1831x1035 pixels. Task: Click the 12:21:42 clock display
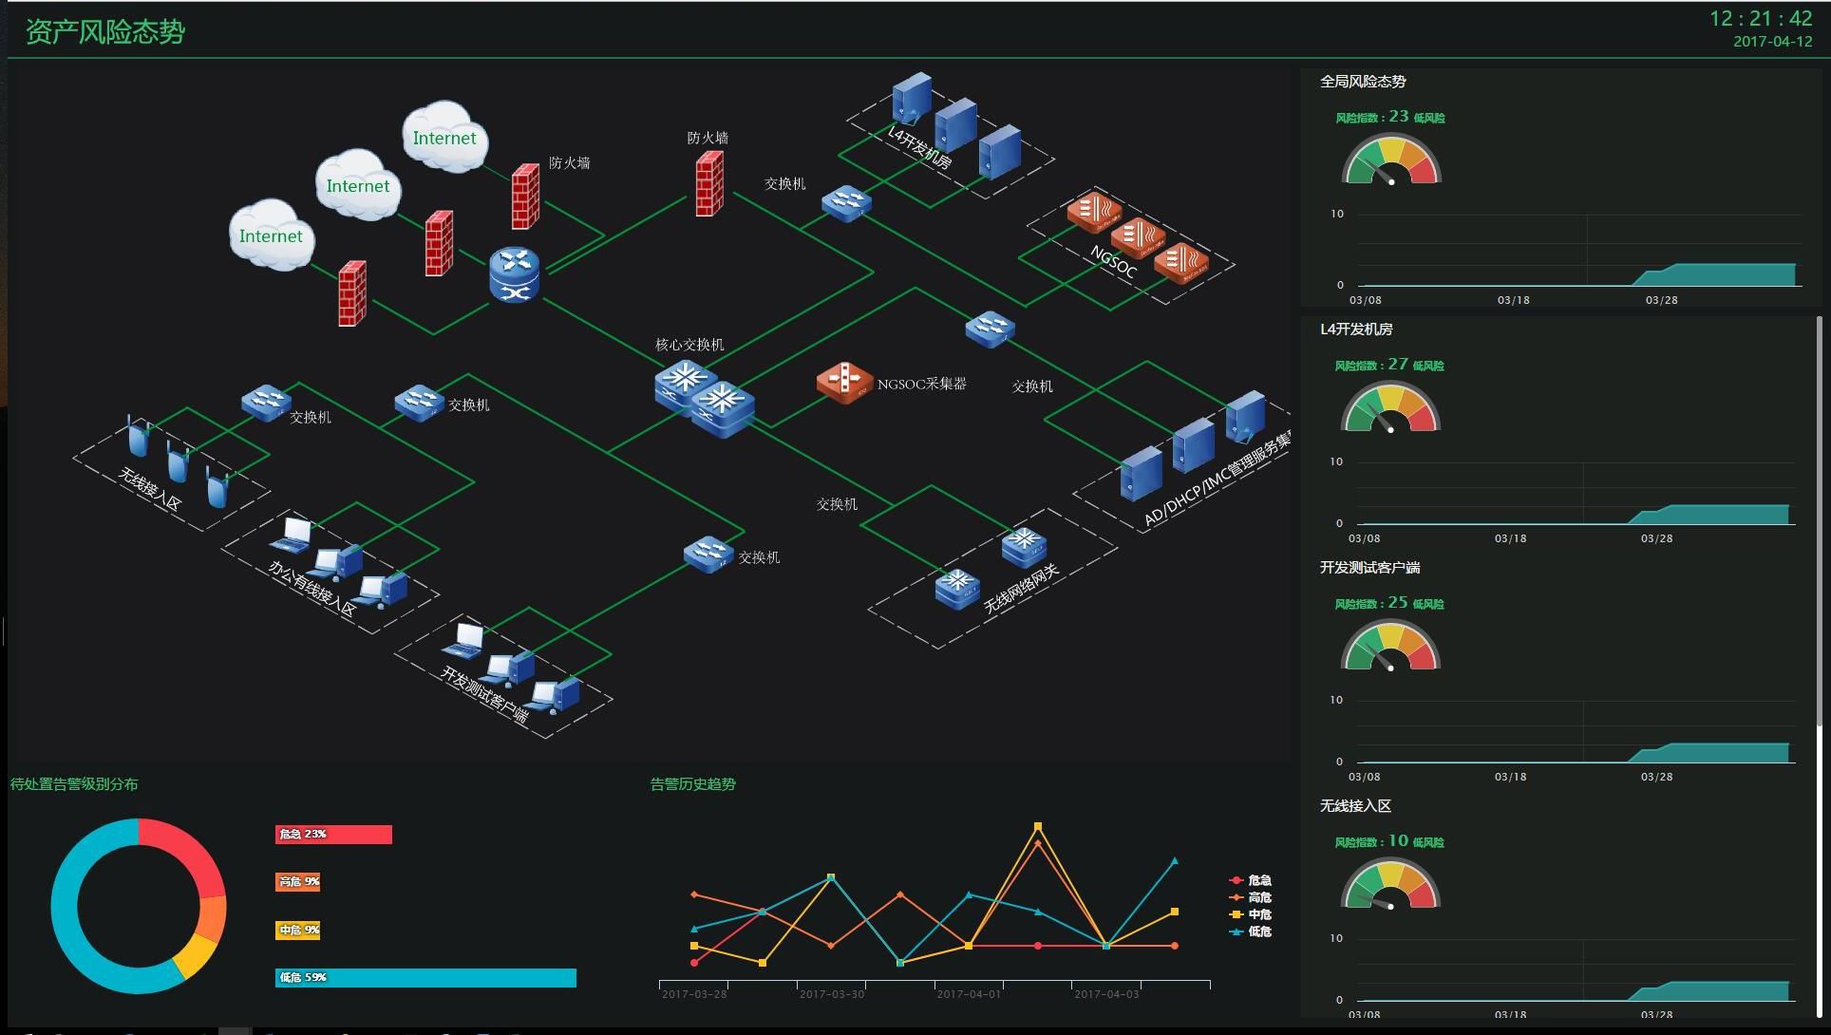(x=1761, y=18)
